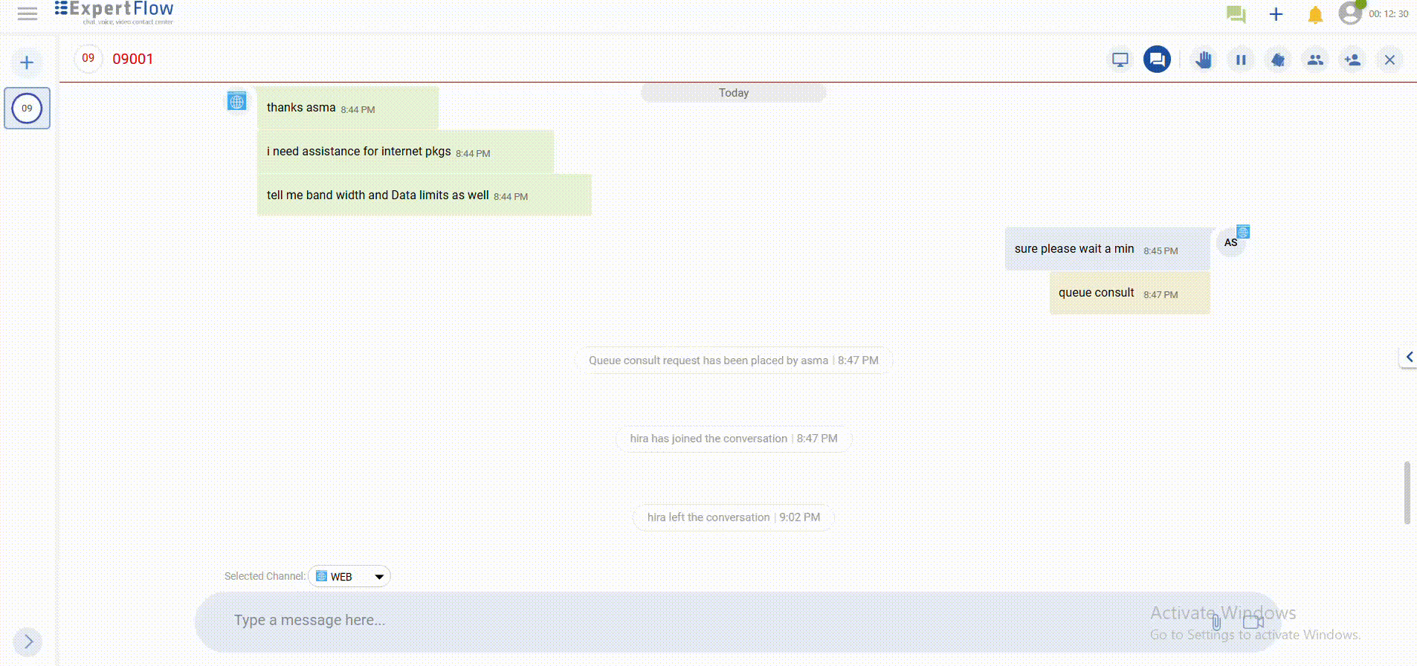
Task: Click the raised hand icon
Action: click(1204, 59)
